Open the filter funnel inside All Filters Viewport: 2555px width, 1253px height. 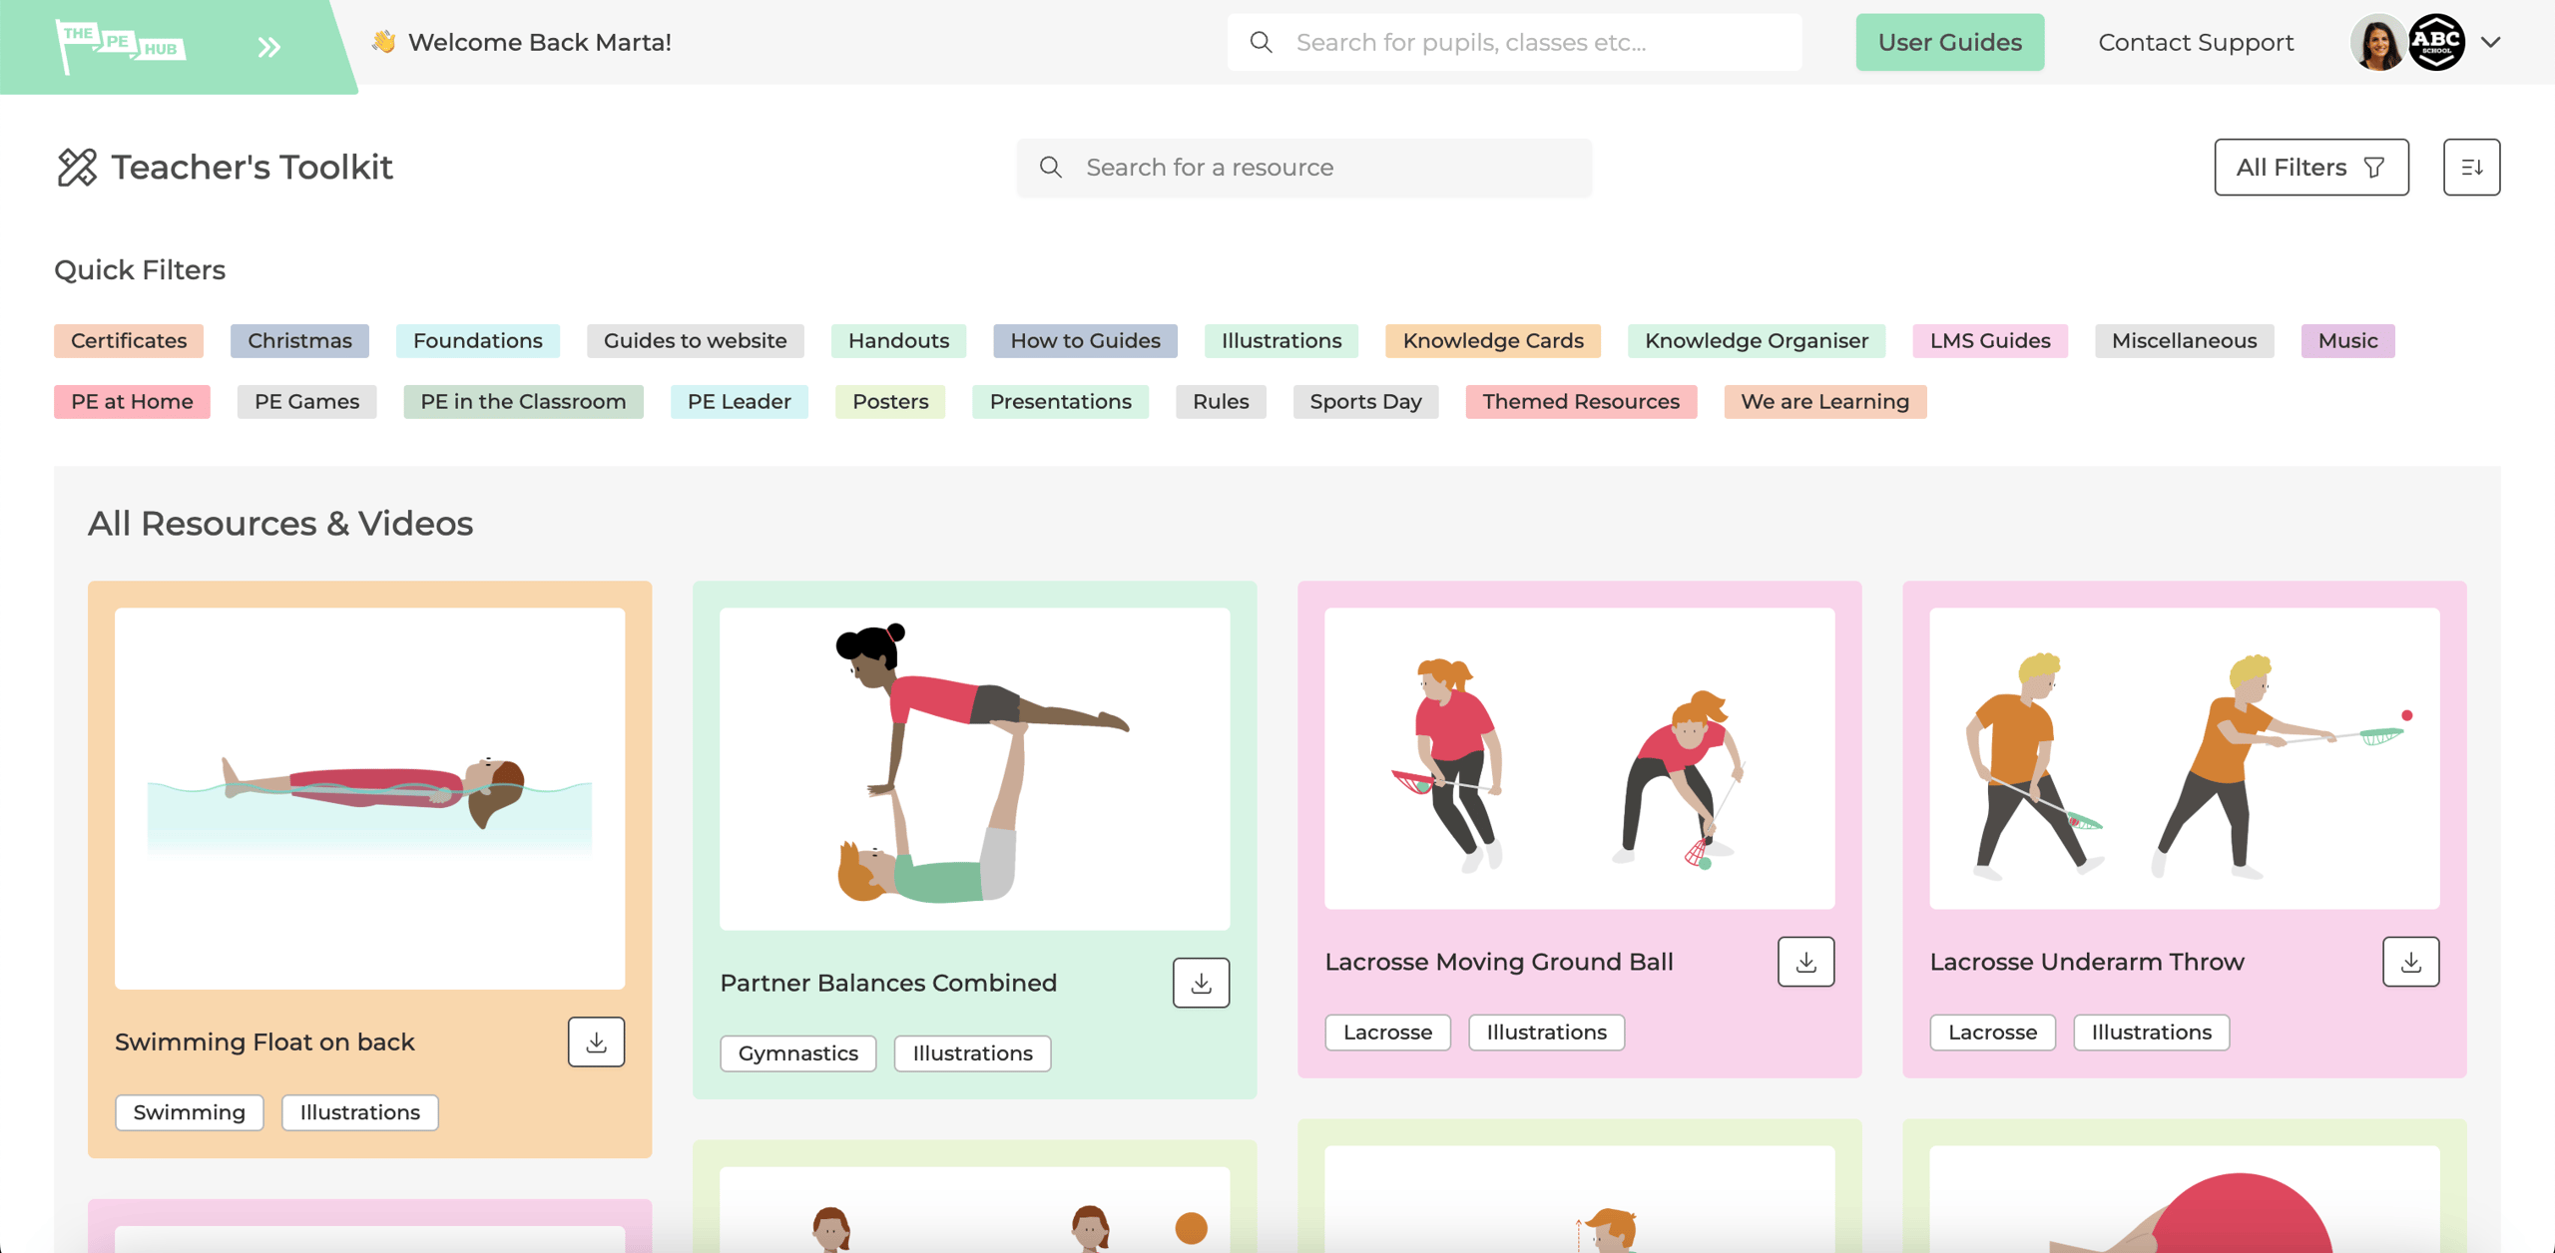click(x=2375, y=167)
